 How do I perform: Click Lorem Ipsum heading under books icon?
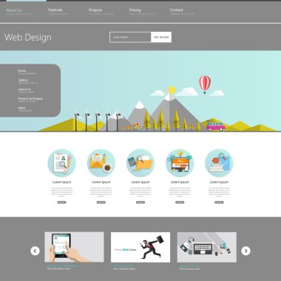click(x=219, y=182)
